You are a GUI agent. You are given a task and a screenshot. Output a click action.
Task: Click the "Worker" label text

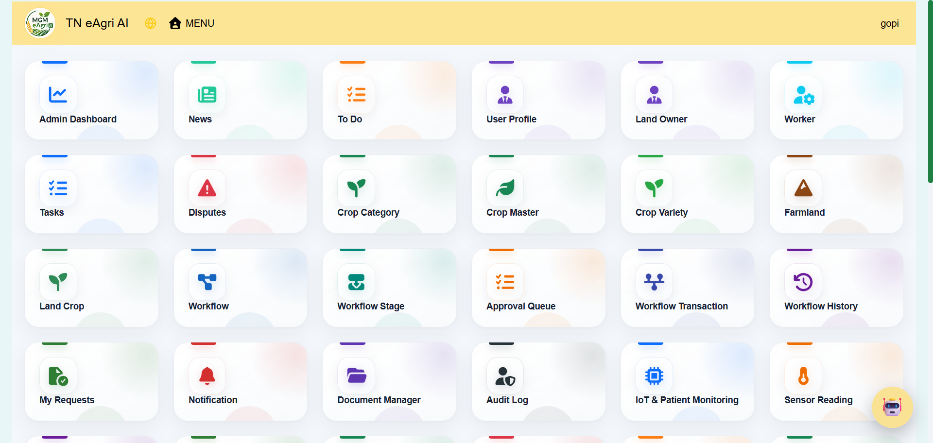tap(800, 119)
